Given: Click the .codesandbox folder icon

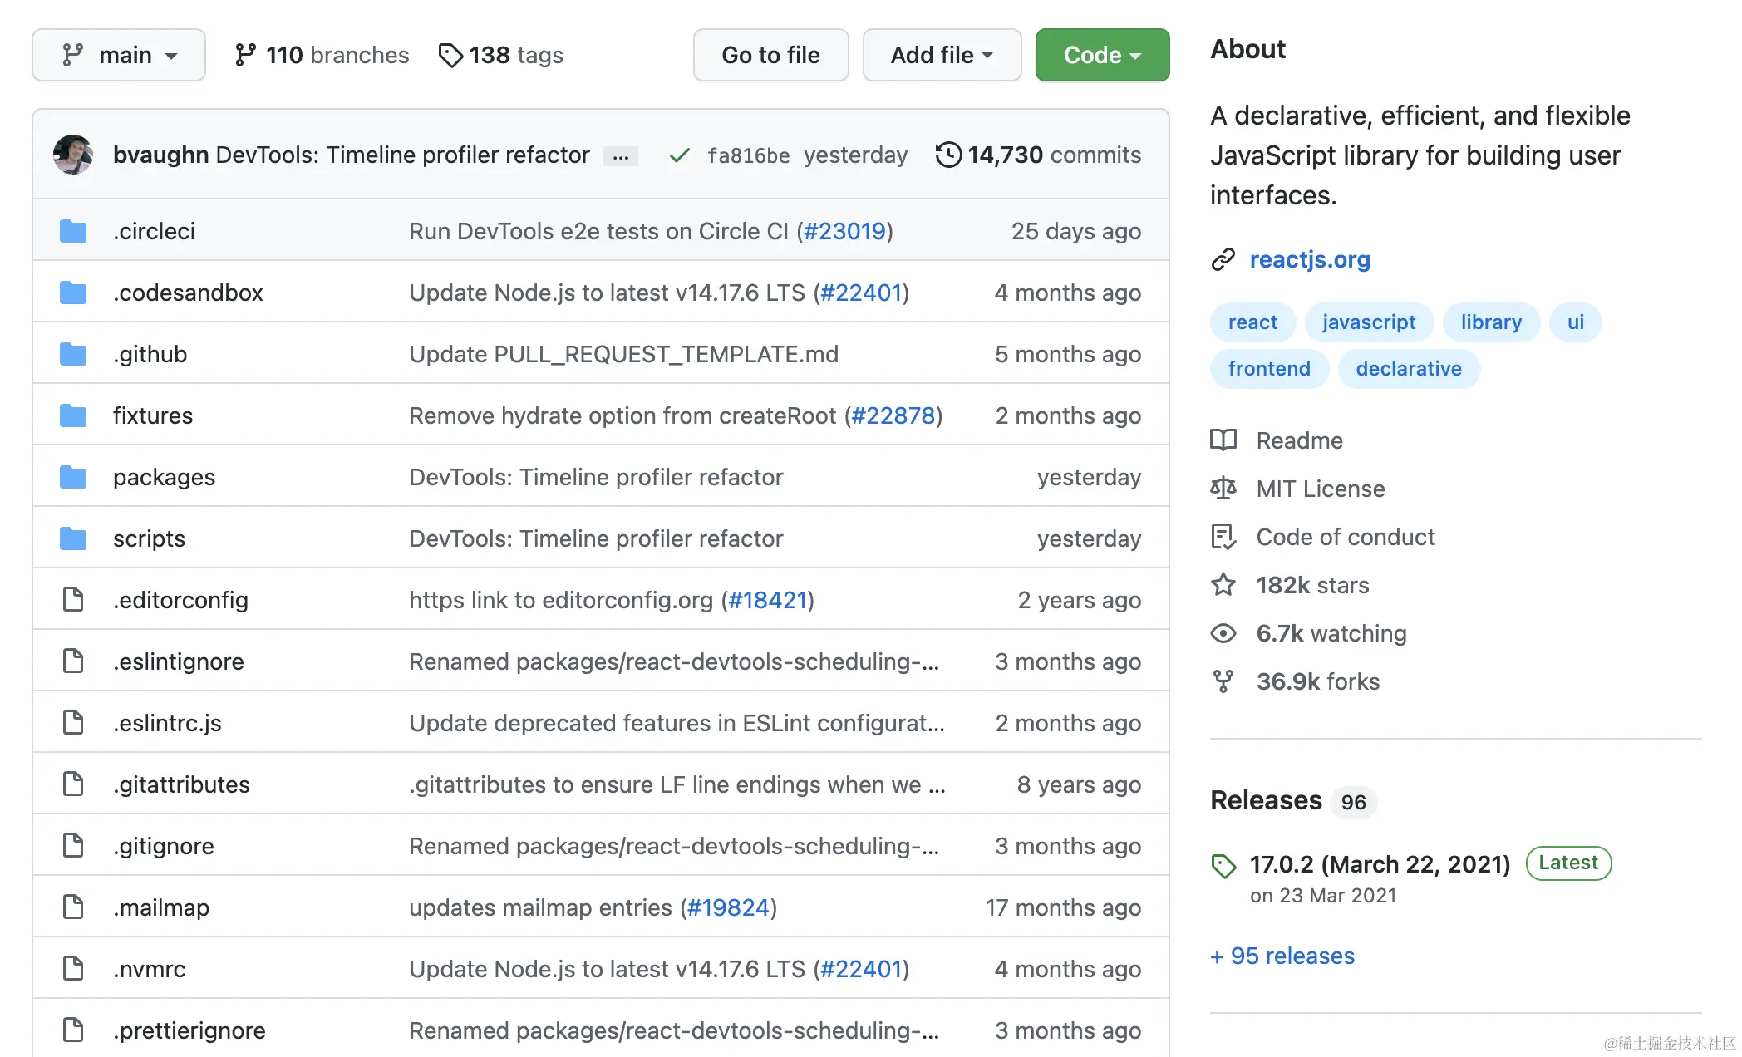Looking at the screenshot, I should pos(73,293).
